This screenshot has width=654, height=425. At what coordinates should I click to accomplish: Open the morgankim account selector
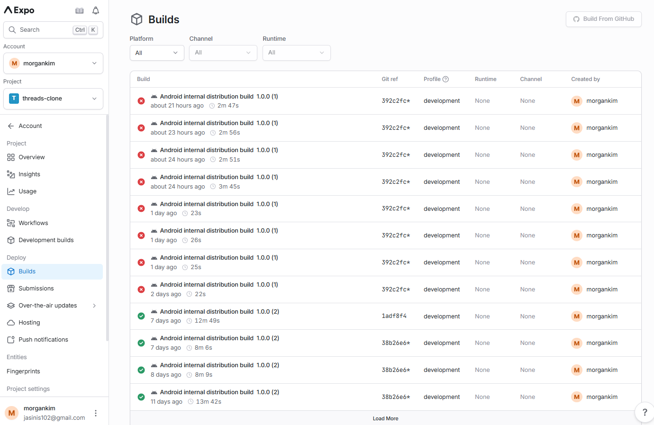pyautogui.click(x=53, y=63)
